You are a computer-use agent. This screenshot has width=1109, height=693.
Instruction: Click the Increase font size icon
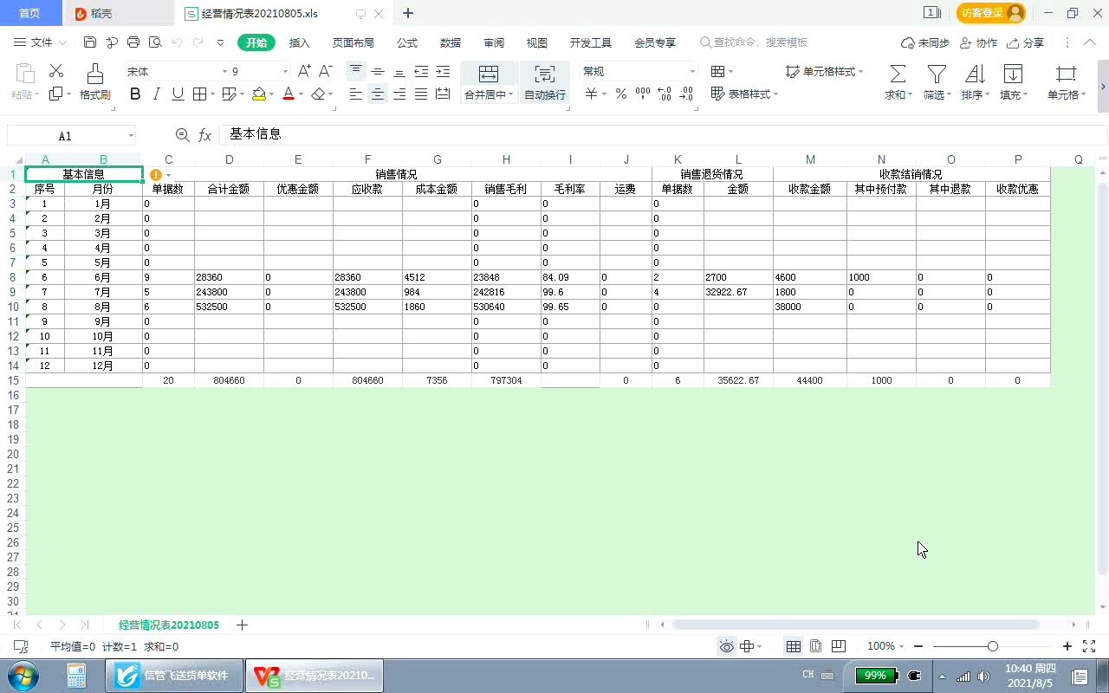[304, 71]
